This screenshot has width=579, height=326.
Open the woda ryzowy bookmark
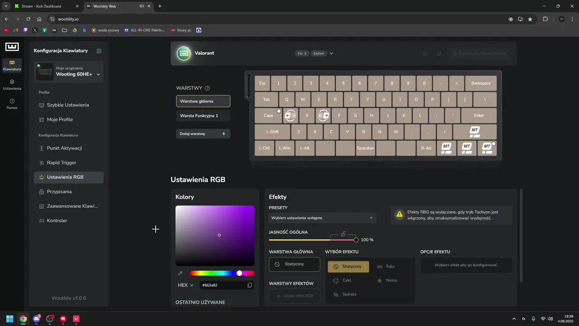pyautogui.click(x=105, y=30)
